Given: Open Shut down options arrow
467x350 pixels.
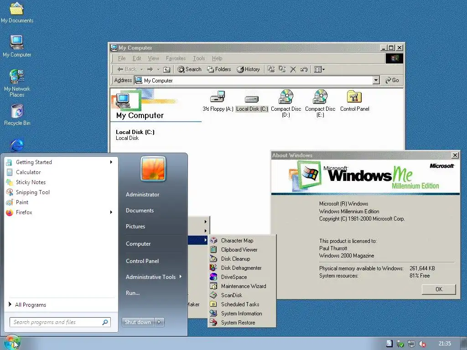Looking at the screenshot, I should coord(159,322).
